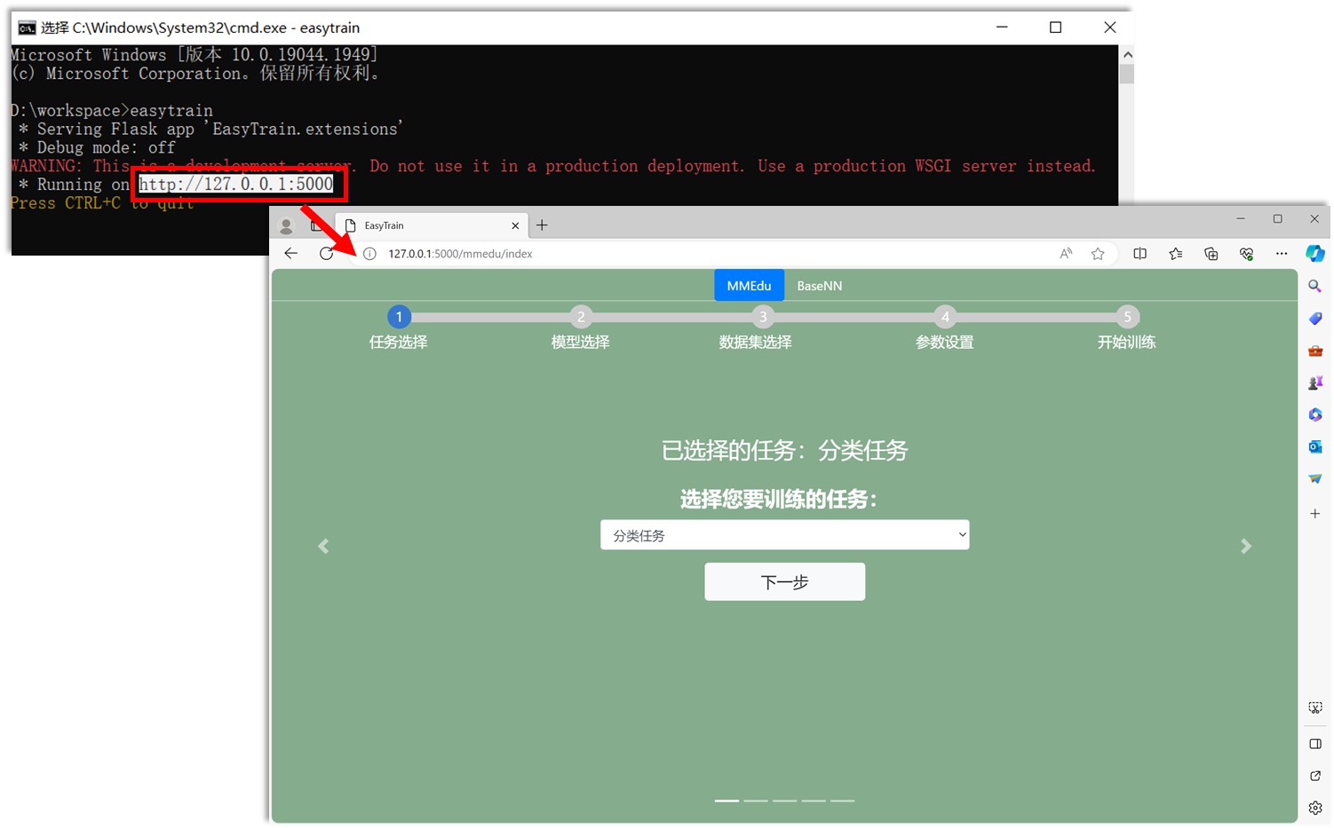Image resolution: width=1334 pixels, height=828 pixels.
Task: Toggle the sidebar layout icon
Action: coord(1314,744)
